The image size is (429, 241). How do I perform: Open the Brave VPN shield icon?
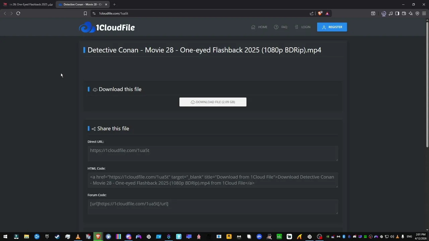point(417,13)
